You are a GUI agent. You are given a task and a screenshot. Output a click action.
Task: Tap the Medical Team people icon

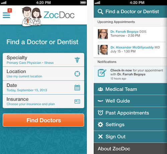(100, 89)
